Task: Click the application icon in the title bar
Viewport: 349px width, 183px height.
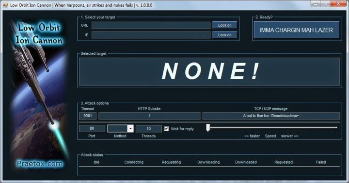Action: (5, 5)
